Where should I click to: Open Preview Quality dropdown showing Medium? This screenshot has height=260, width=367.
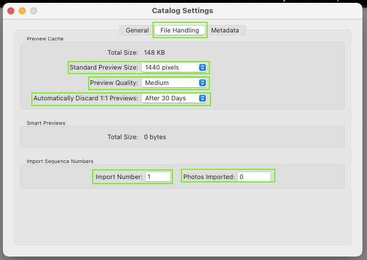(174, 83)
